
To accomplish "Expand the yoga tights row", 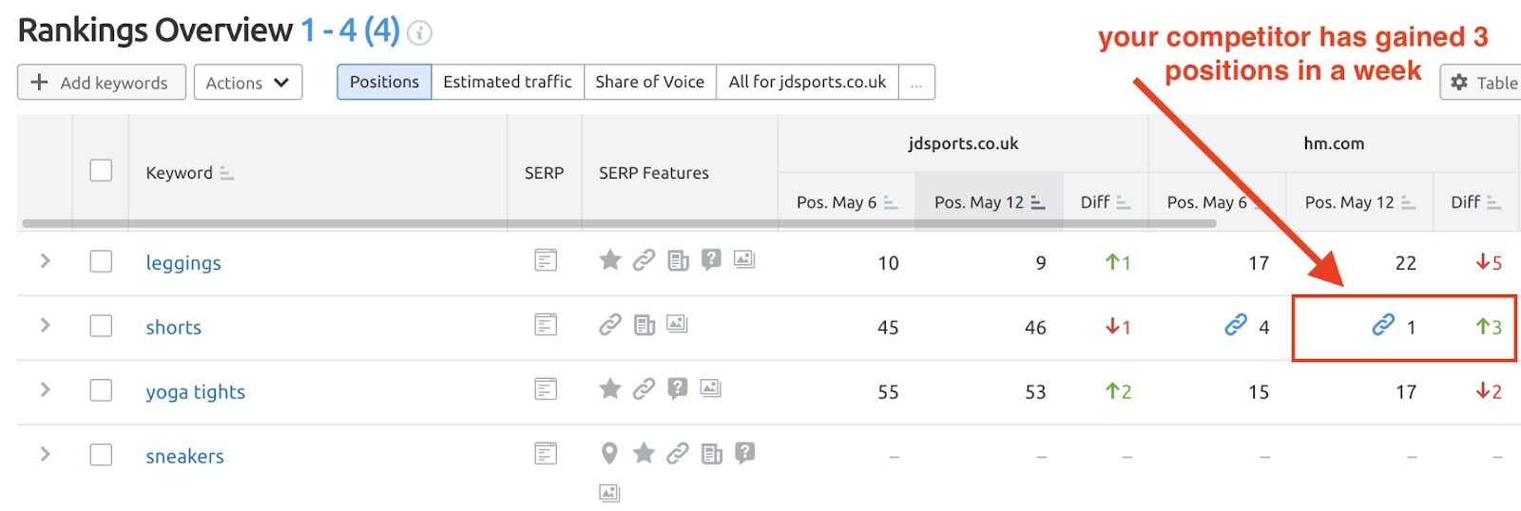I will pos(45,389).
